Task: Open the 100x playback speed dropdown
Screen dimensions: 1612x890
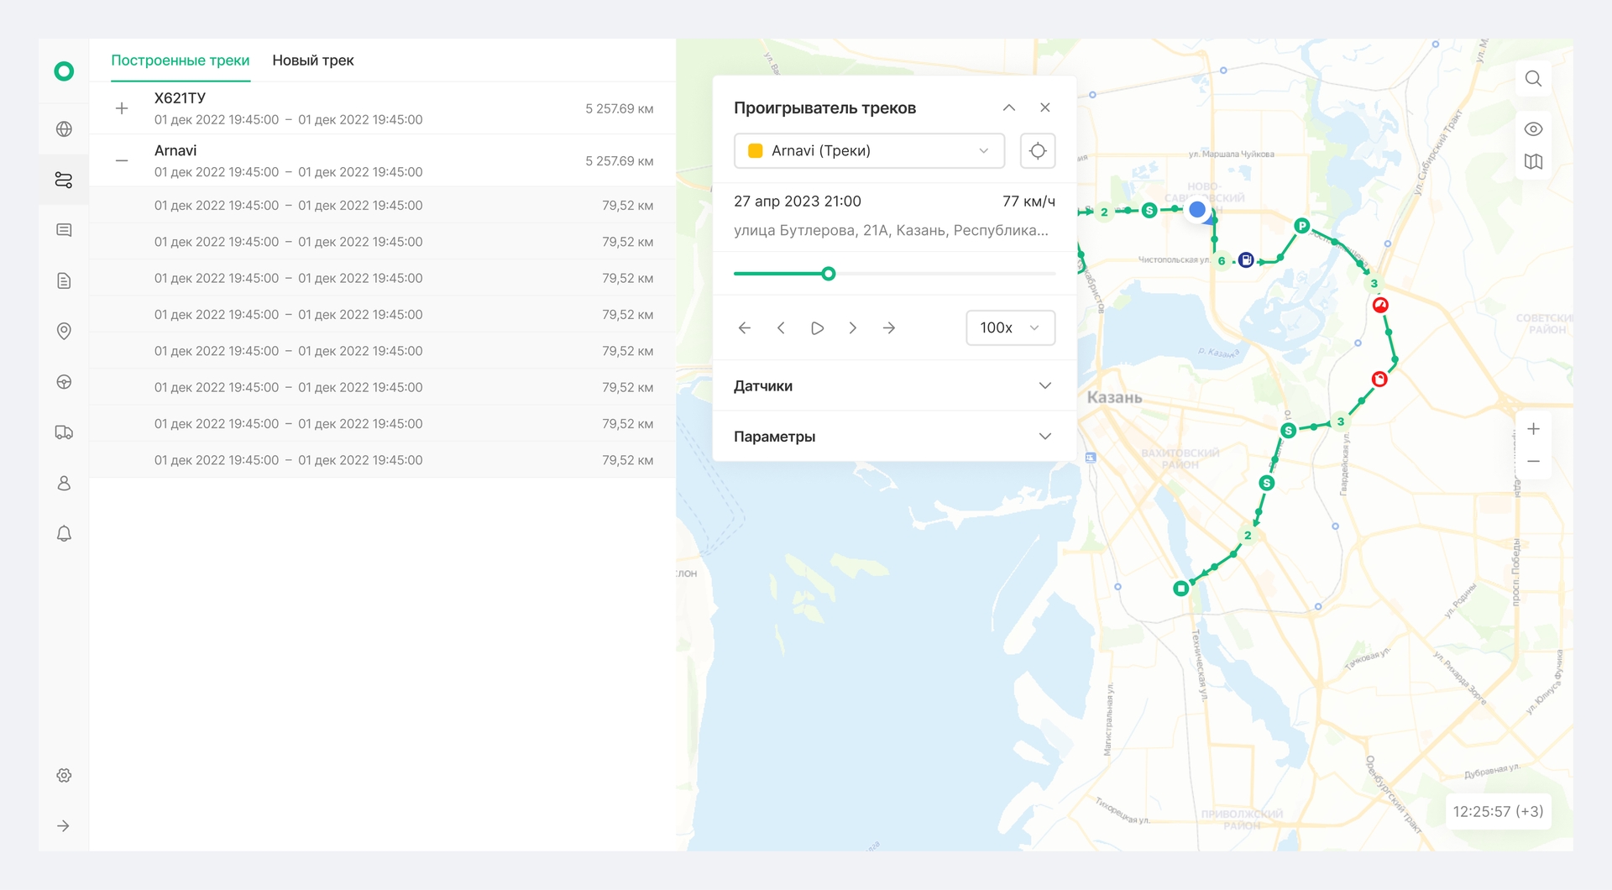Action: 1010,327
